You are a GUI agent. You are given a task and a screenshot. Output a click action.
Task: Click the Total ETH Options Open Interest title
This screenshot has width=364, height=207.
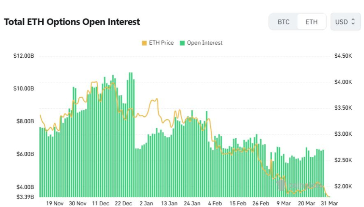click(x=72, y=22)
